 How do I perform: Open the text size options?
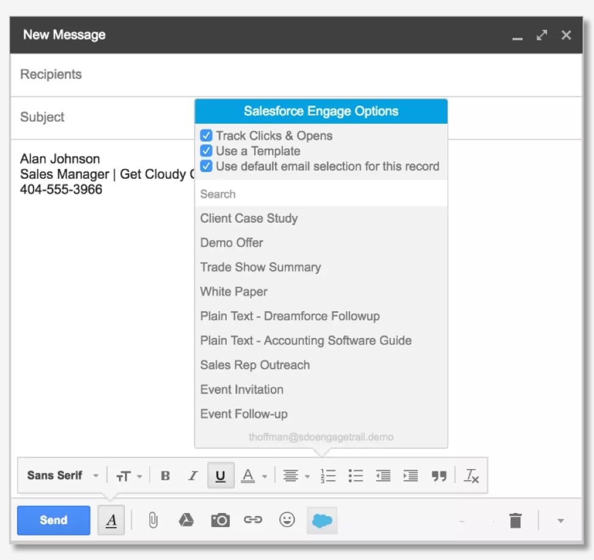pos(124,476)
